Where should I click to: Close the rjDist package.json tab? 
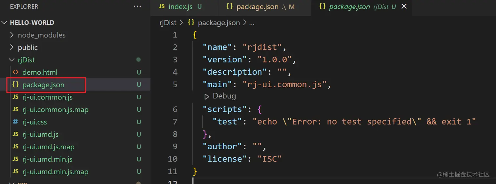coord(404,7)
